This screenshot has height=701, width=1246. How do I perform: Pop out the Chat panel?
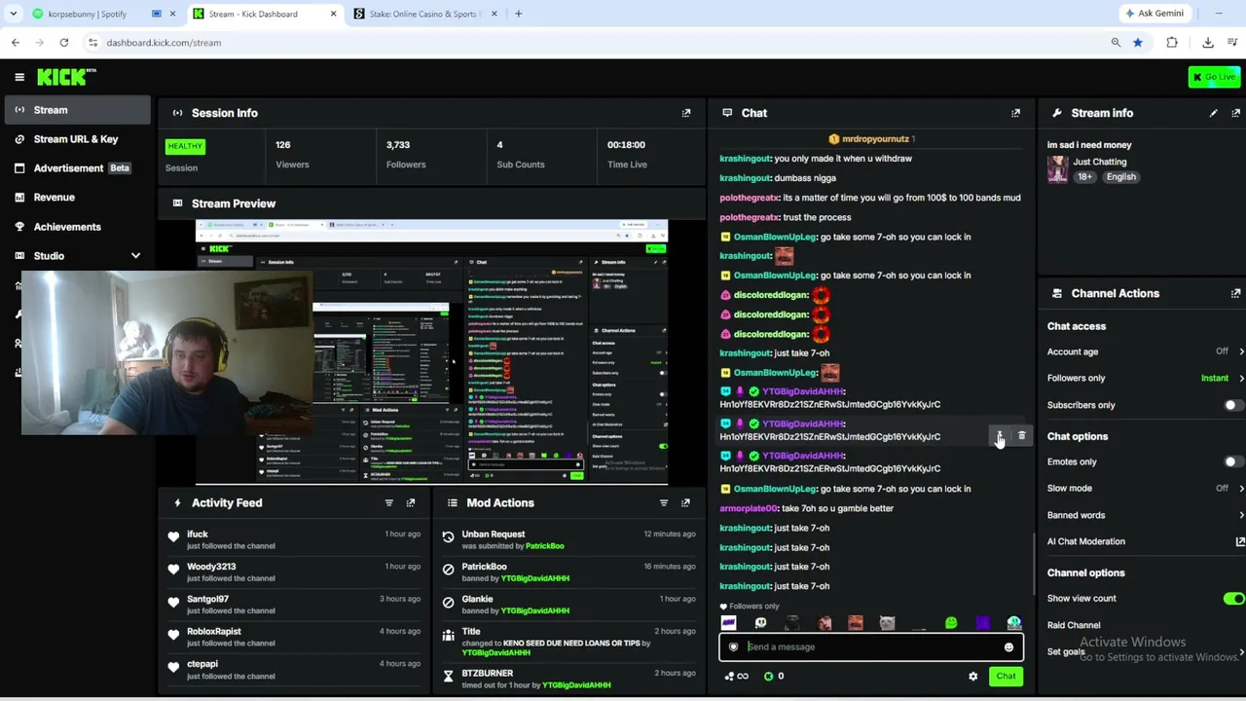pos(1015,113)
